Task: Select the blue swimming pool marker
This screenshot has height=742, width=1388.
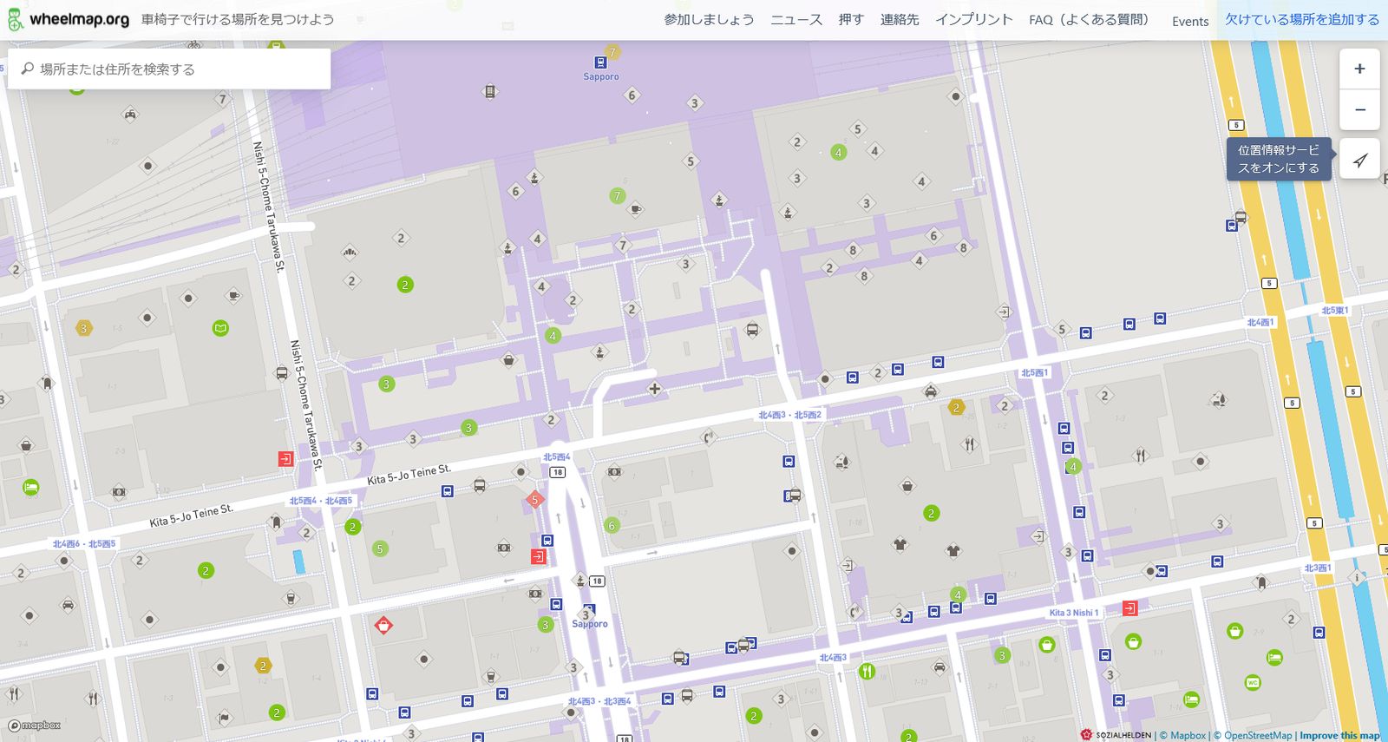Action: 298,561
